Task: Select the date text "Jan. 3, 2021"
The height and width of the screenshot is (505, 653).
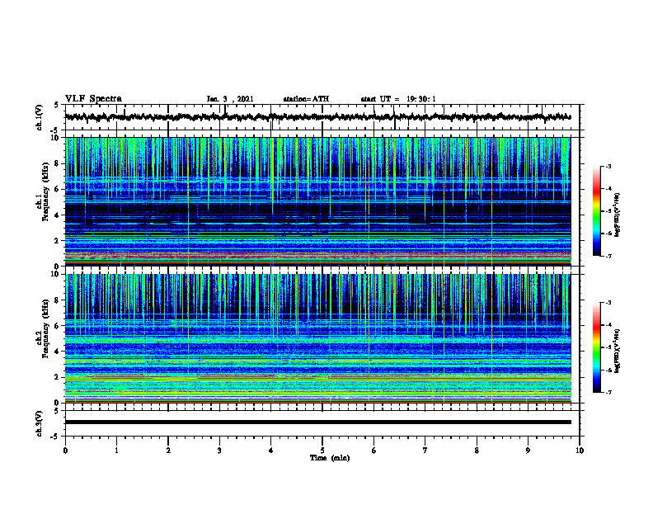Action: pyautogui.click(x=230, y=99)
